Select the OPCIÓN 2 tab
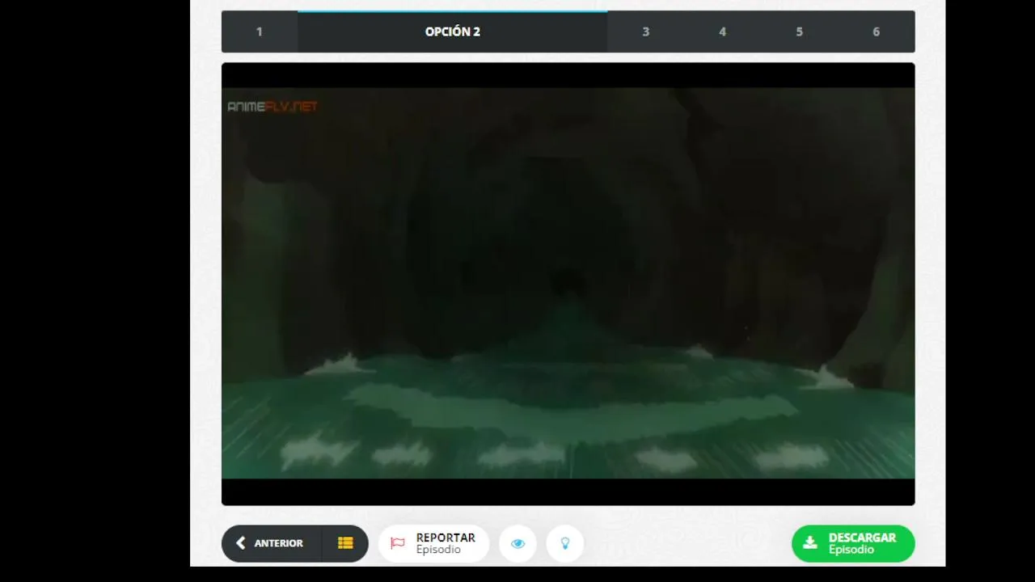The width and height of the screenshot is (1035, 582). click(453, 32)
